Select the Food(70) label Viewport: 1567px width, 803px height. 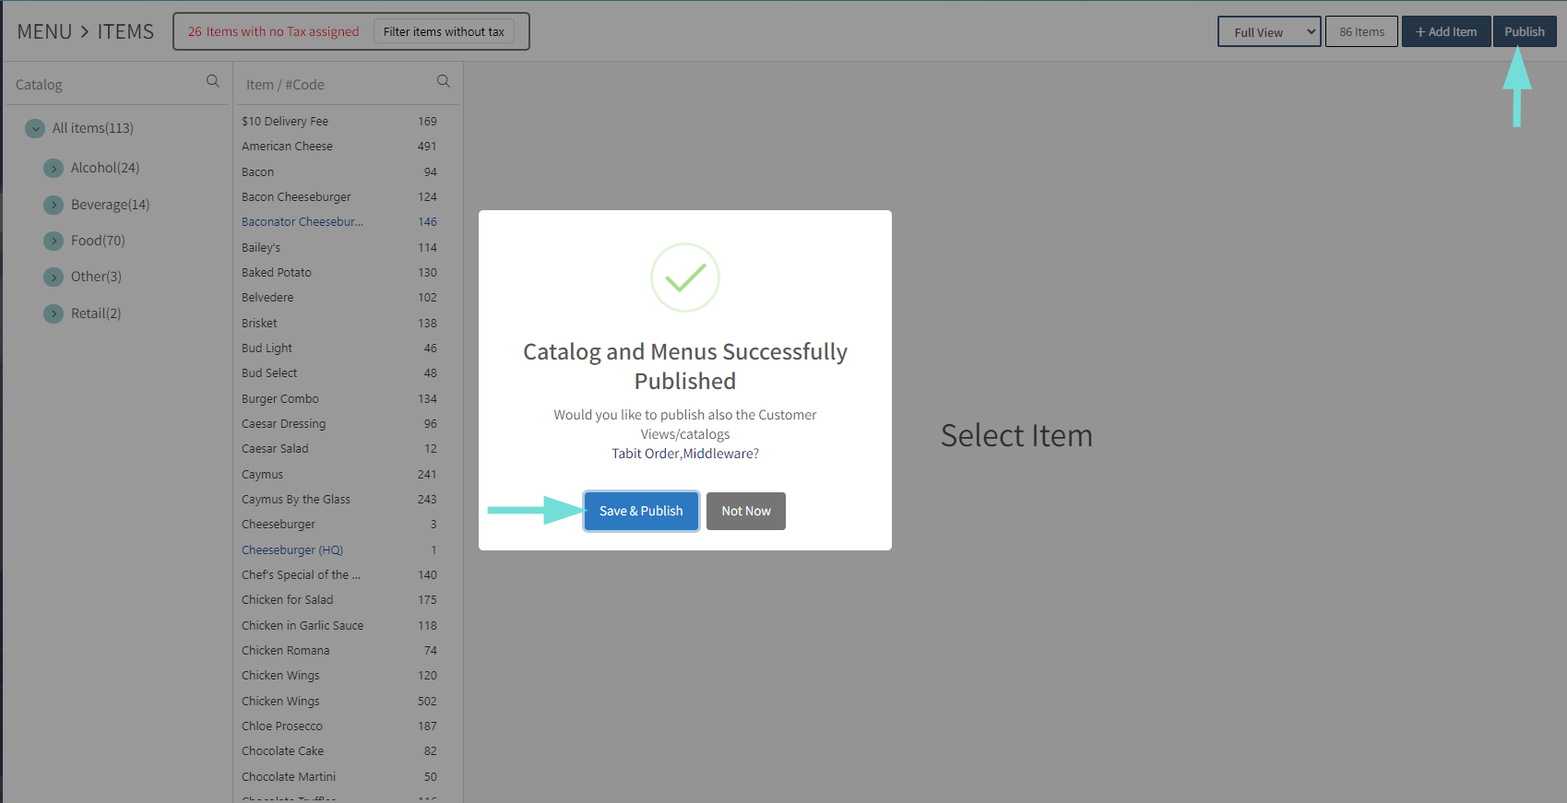click(98, 241)
